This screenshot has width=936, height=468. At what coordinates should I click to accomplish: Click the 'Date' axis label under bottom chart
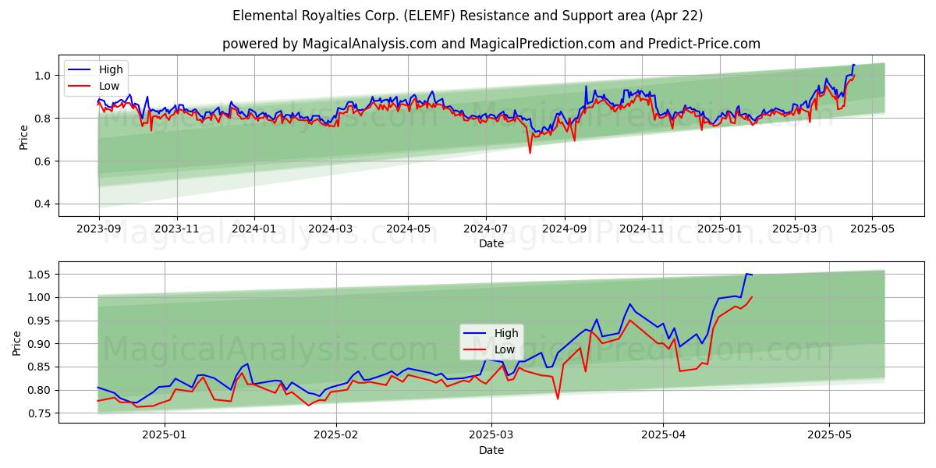pos(491,450)
